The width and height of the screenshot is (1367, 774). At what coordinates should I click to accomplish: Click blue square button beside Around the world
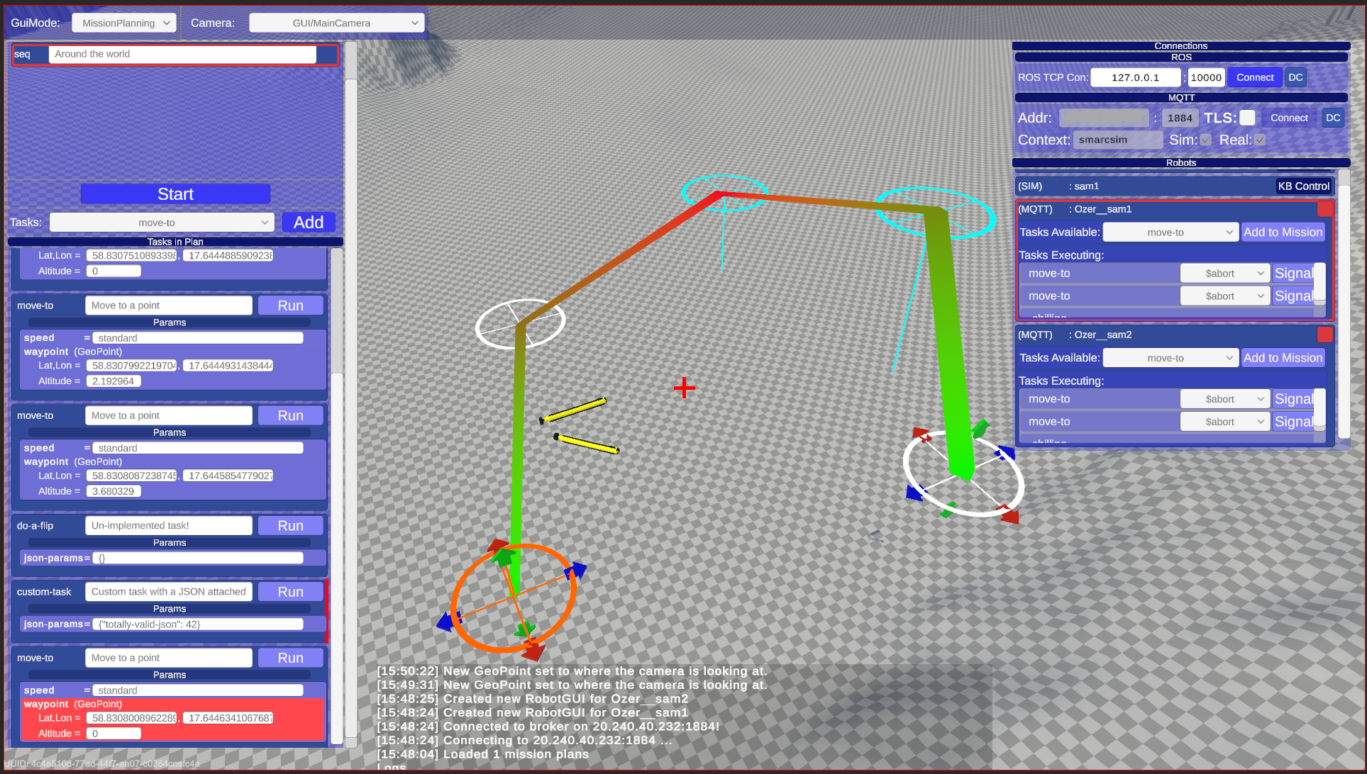(x=327, y=55)
